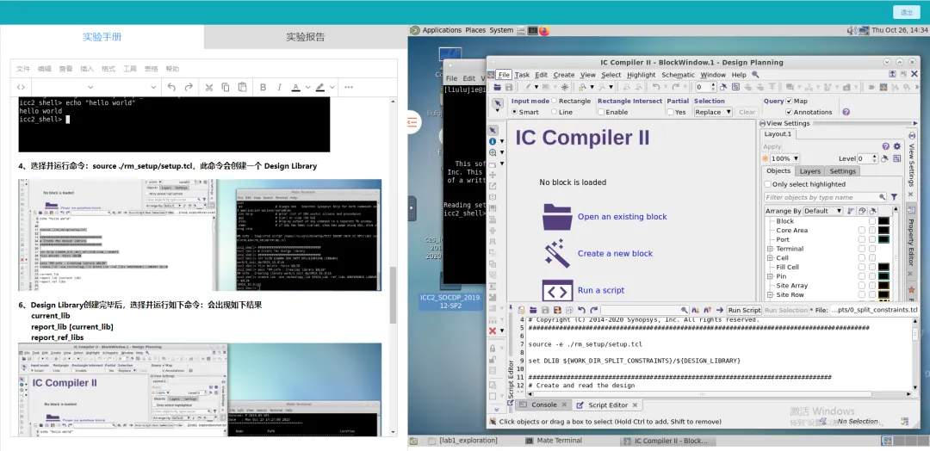
Task: Open the dropdown arrow beside the info tool
Action: coord(502,142)
